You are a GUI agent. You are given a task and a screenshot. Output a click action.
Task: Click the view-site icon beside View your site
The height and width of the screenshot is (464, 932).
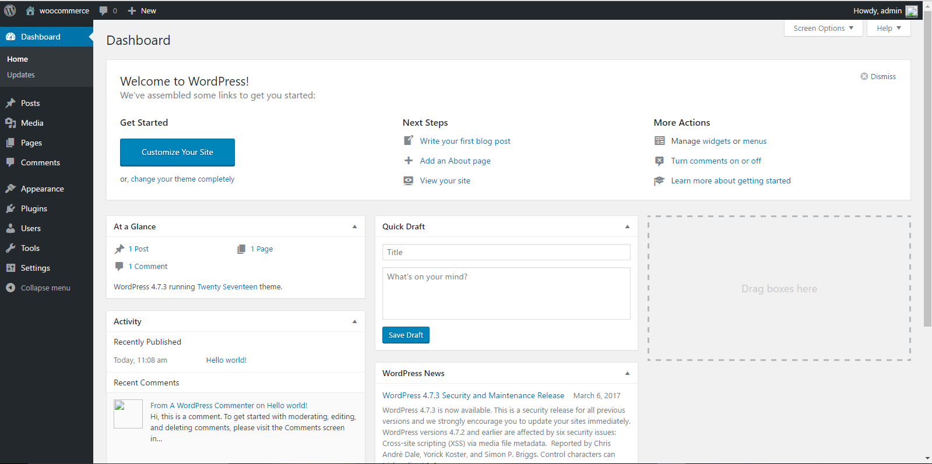pyautogui.click(x=409, y=180)
